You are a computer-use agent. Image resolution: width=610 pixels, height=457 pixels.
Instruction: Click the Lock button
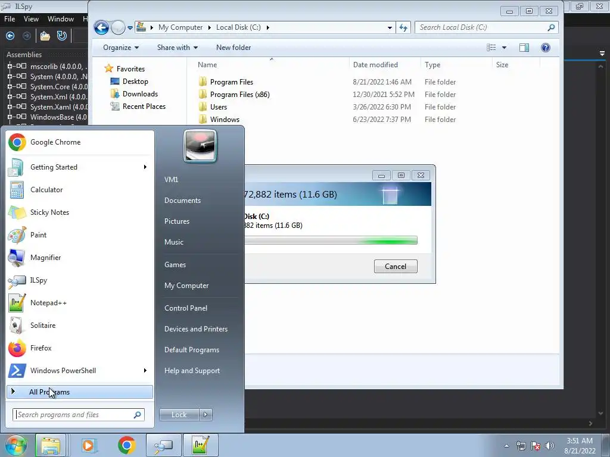click(179, 415)
